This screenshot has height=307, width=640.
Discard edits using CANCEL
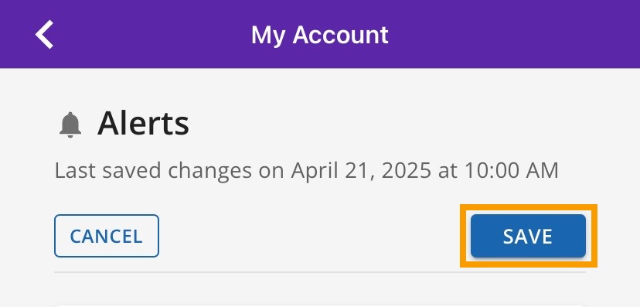(107, 236)
